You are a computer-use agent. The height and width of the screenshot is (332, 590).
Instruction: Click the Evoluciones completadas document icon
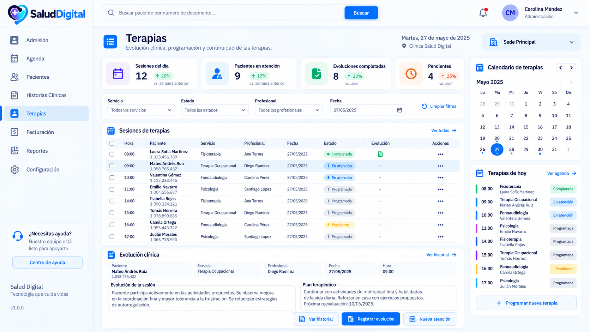point(317,74)
